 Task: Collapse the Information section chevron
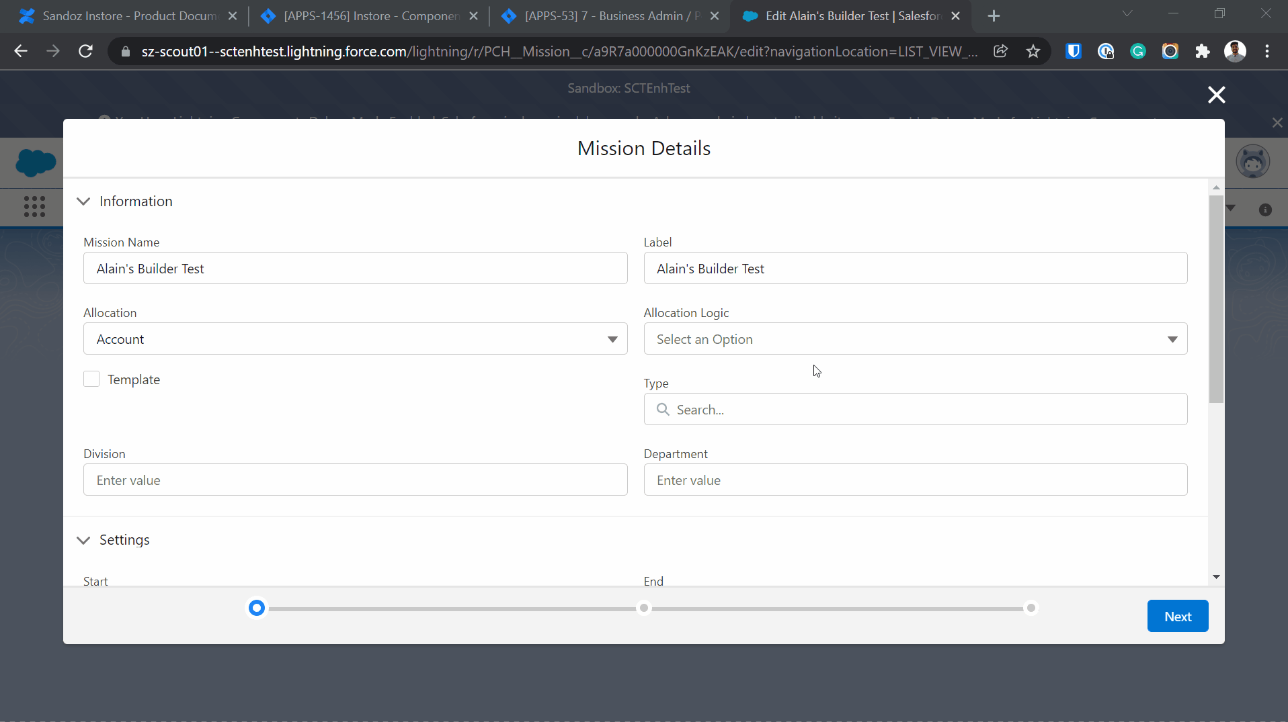pos(83,201)
